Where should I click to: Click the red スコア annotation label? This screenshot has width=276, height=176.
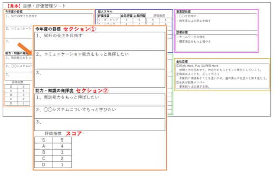coord(74,133)
